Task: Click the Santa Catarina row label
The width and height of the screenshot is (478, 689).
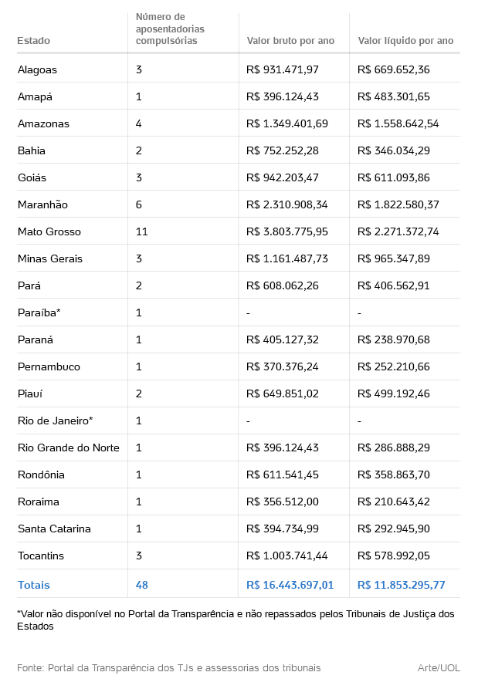Action: click(54, 529)
